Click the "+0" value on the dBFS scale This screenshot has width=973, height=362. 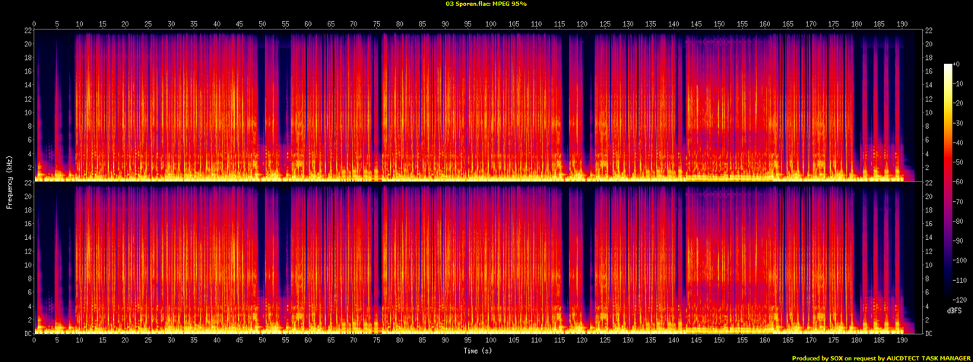click(x=958, y=65)
